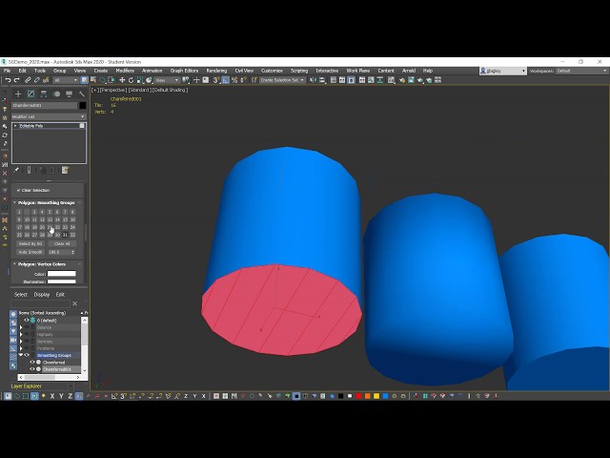Collapse the Smoothing Groups layer tree
Image resolution: width=610 pixels, height=458 pixels.
coord(21,355)
